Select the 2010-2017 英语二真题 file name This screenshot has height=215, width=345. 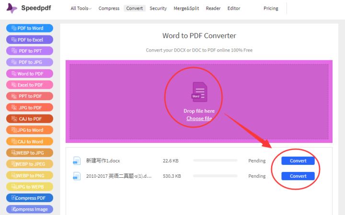119,176
